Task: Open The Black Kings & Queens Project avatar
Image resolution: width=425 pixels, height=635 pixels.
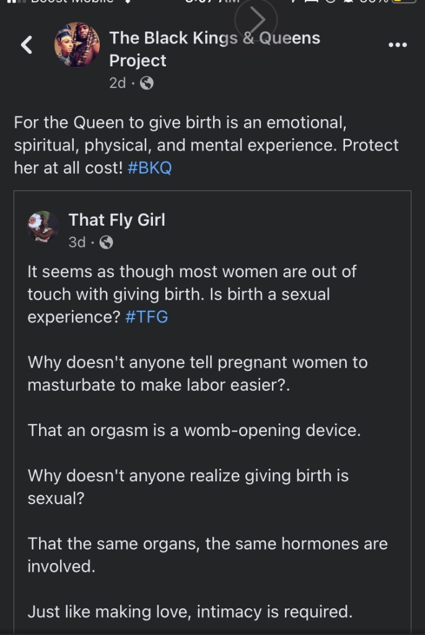Action: click(77, 45)
